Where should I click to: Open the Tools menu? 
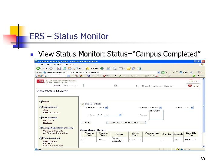tap(66, 64)
